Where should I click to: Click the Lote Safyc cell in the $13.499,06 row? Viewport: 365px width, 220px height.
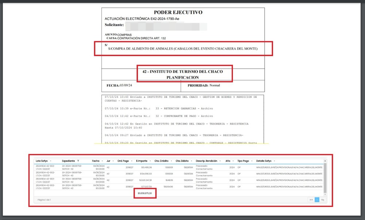45,168
